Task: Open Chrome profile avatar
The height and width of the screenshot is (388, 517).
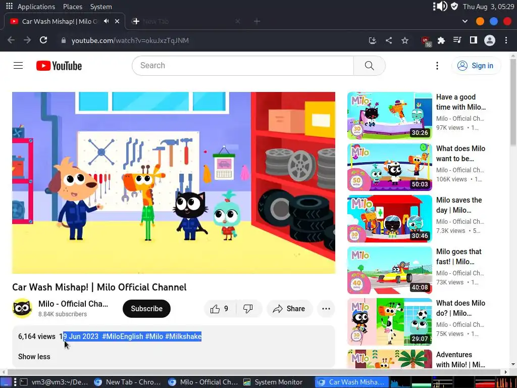Action: (490, 40)
